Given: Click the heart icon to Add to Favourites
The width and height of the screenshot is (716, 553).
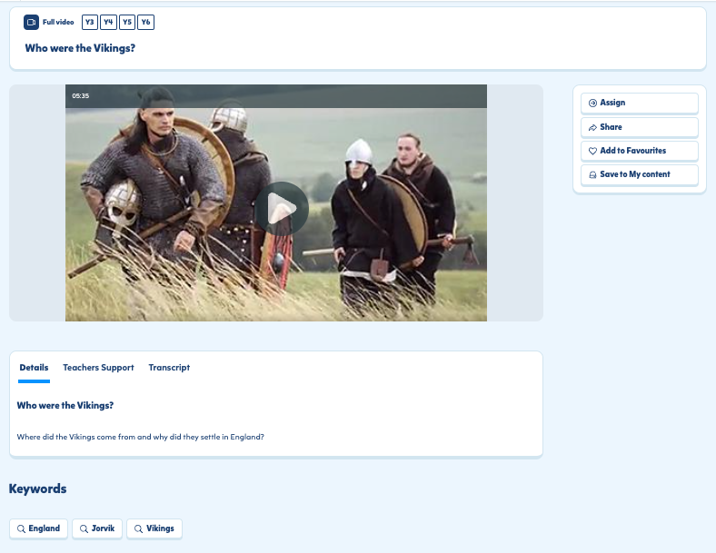Looking at the screenshot, I should (592, 151).
